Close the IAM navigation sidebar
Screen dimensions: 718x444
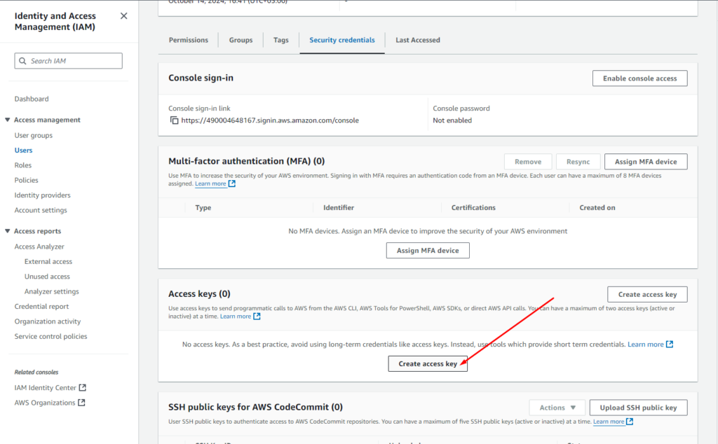(x=124, y=16)
